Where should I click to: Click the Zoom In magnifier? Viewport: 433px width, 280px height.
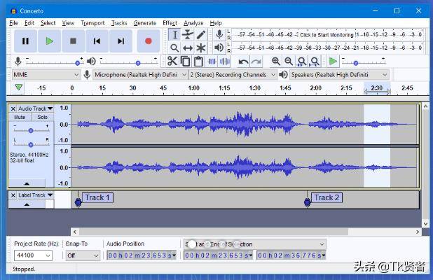[x=276, y=62]
